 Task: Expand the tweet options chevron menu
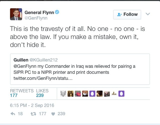[148, 14]
